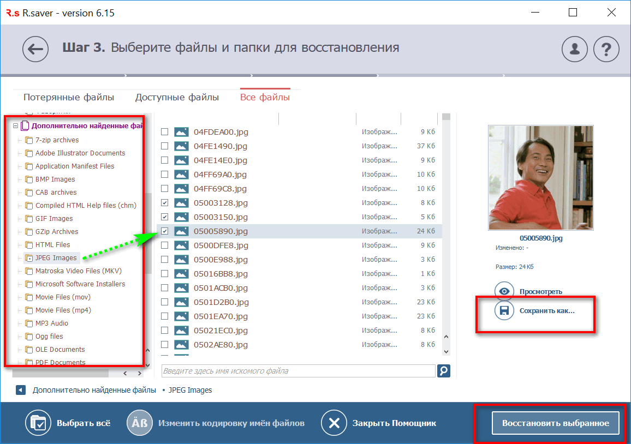
Task: Click the Select All icon
Action: point(38,423)
